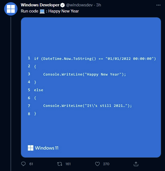Toggle the like heart icon
Viewport: 165px width, 171px height.
click(97, 164)
